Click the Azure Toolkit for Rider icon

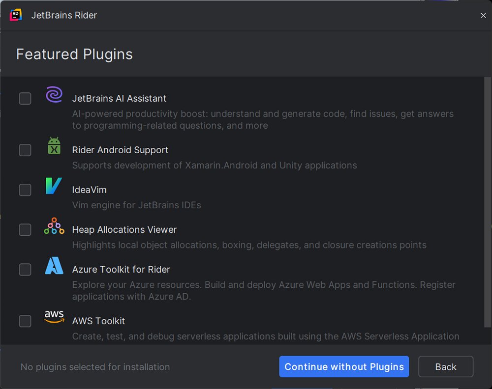(54, 266)
